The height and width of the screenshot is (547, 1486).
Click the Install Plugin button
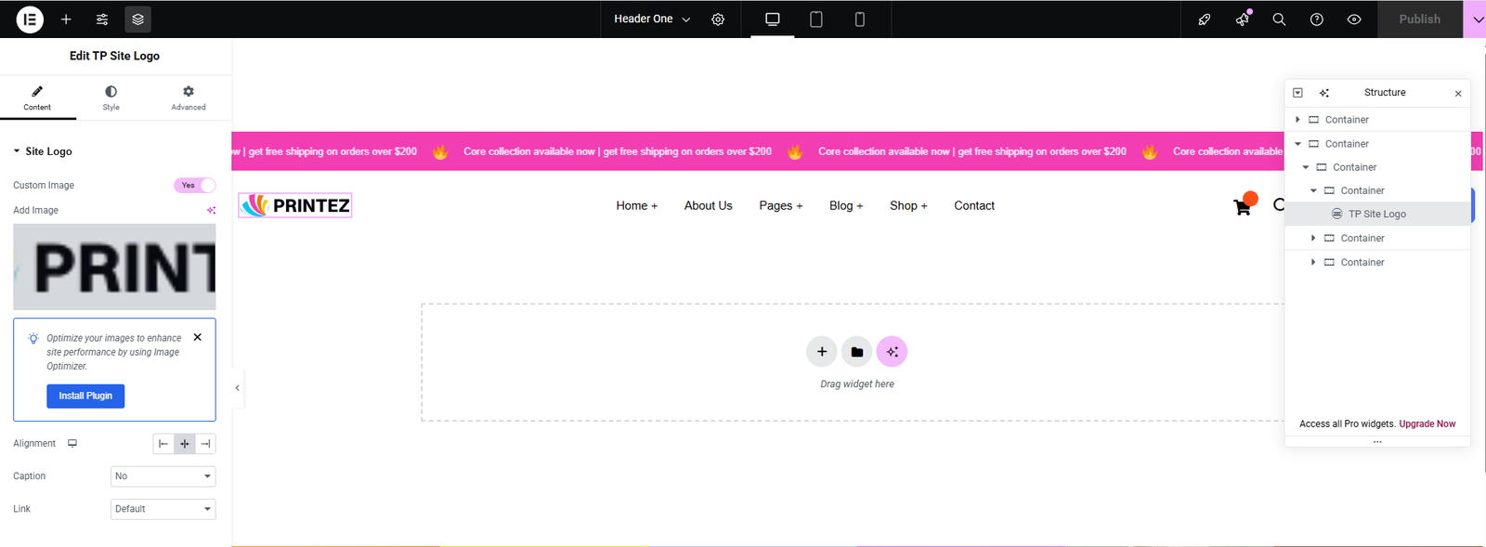point(85,396)
